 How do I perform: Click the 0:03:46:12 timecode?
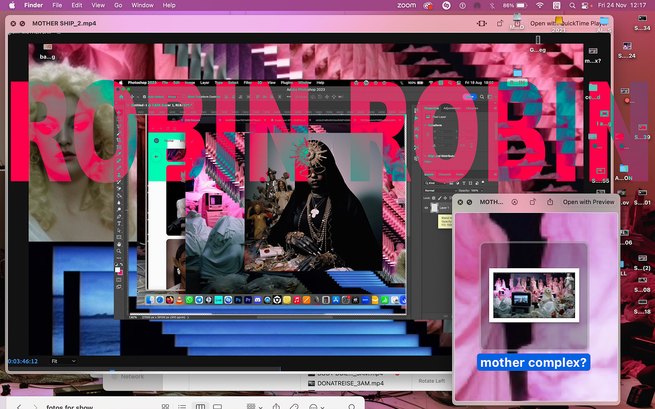[23, 361]
